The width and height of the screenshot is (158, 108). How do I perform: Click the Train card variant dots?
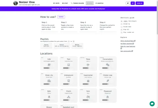pos(62,58)
